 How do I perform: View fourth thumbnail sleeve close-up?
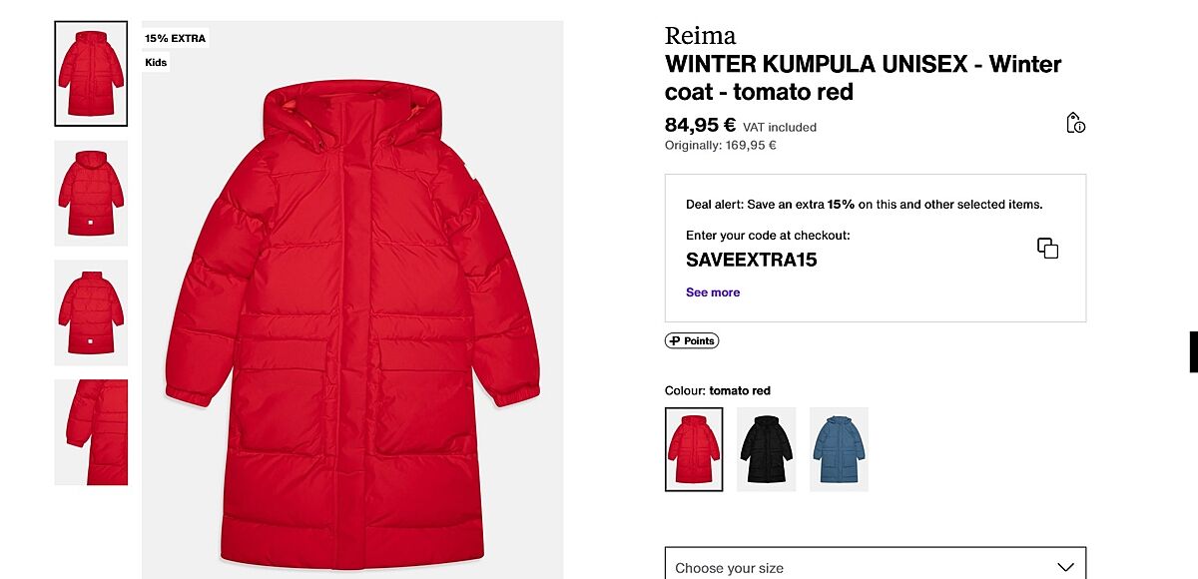[x=91, y=432]
